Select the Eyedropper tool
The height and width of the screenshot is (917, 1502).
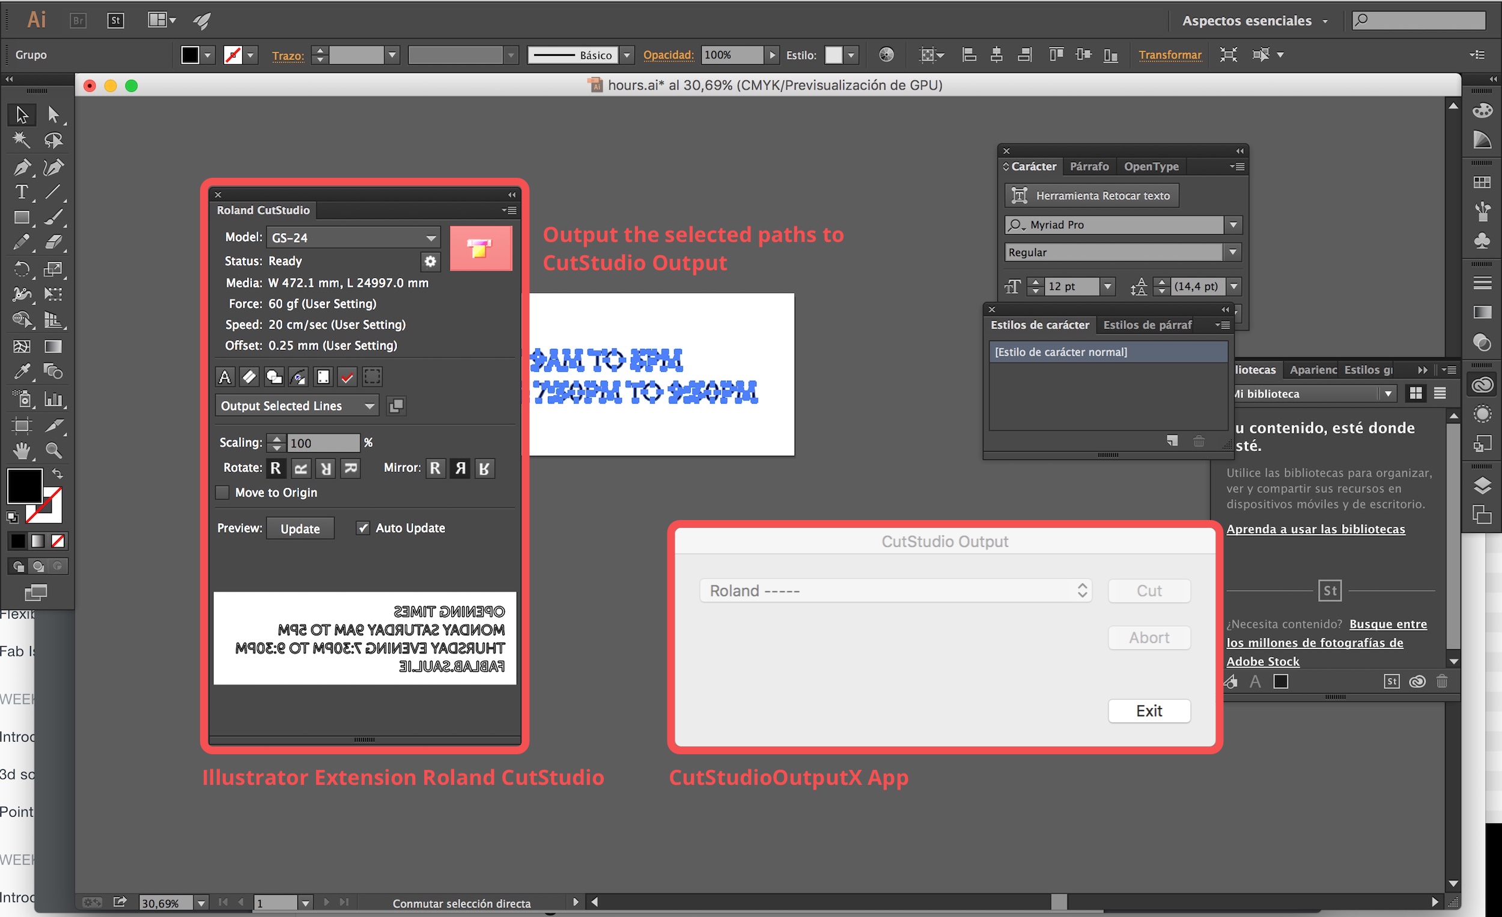pos(22,371)
